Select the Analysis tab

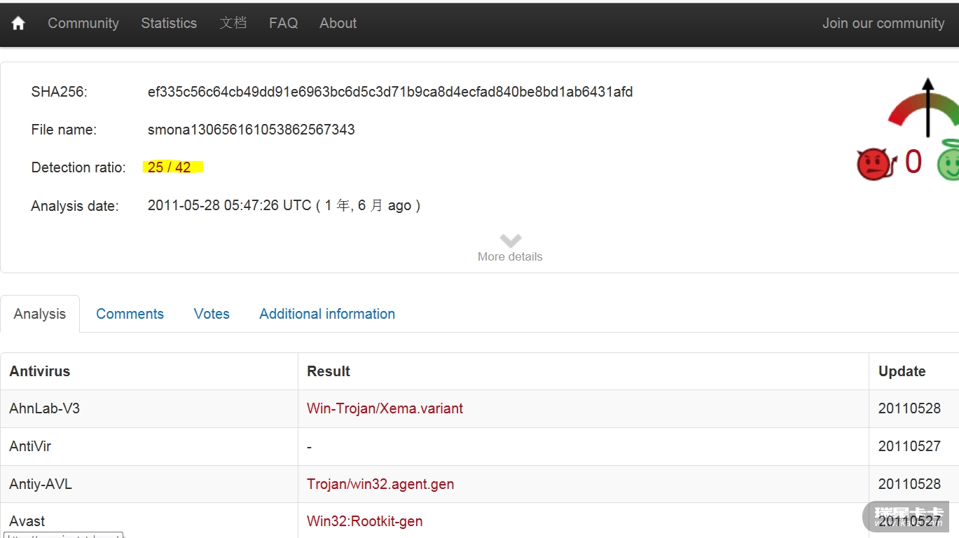(x=40, y=314)
